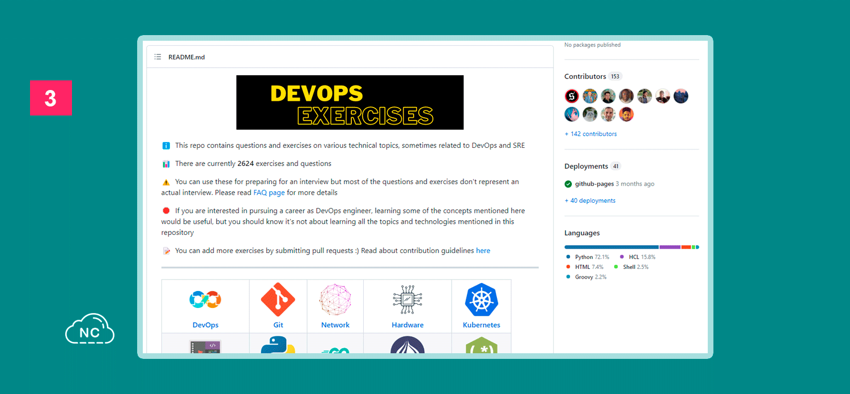Click the Hardware chip icon
850x394 pixels.
[407, 299]
